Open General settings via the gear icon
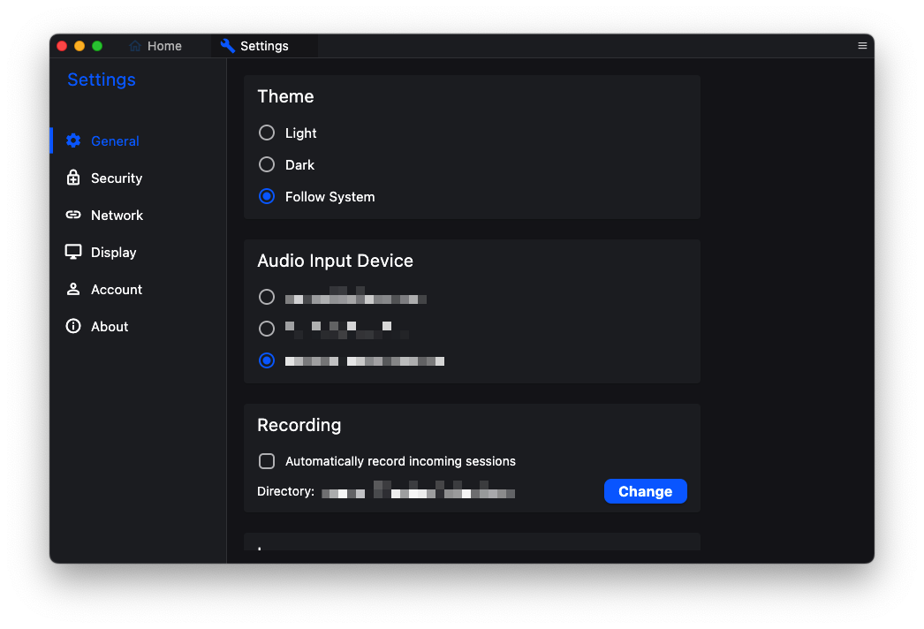Image resolution: width=924 pixels, height=629 pixels. (73, 140)
